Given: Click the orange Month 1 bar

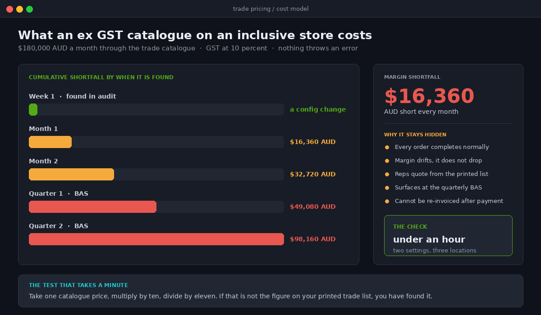Looking at the screenshot, I should [x=50, y=142].
